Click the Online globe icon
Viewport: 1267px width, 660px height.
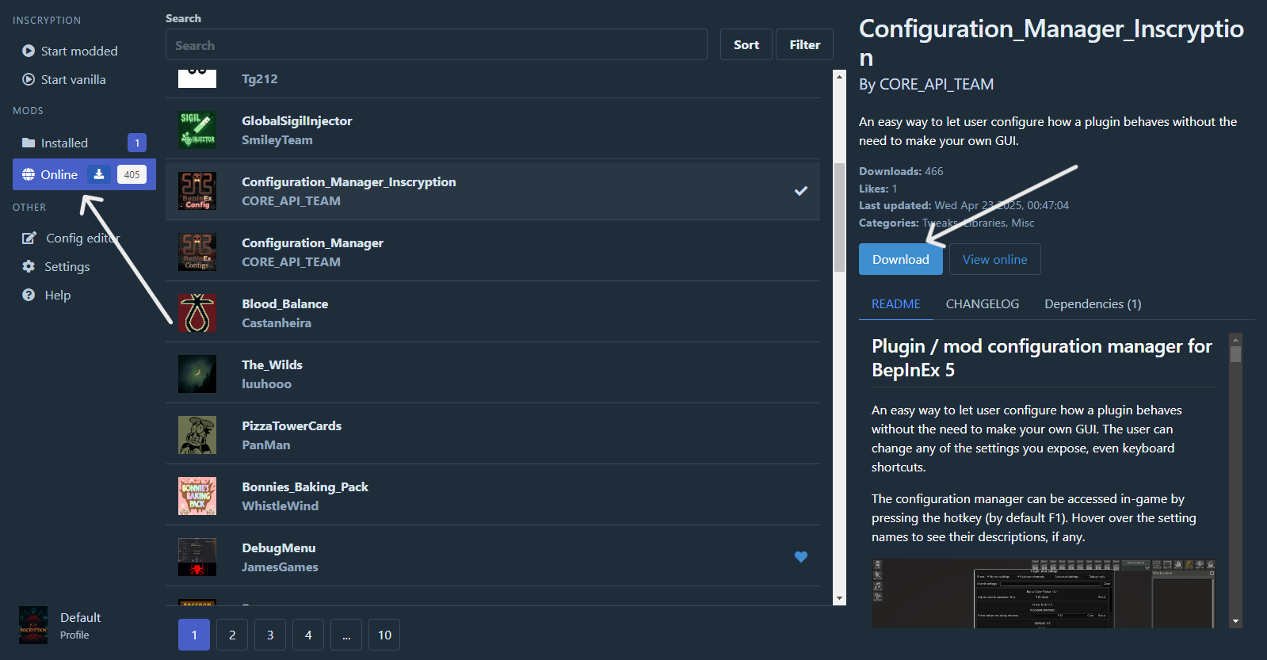29,174
